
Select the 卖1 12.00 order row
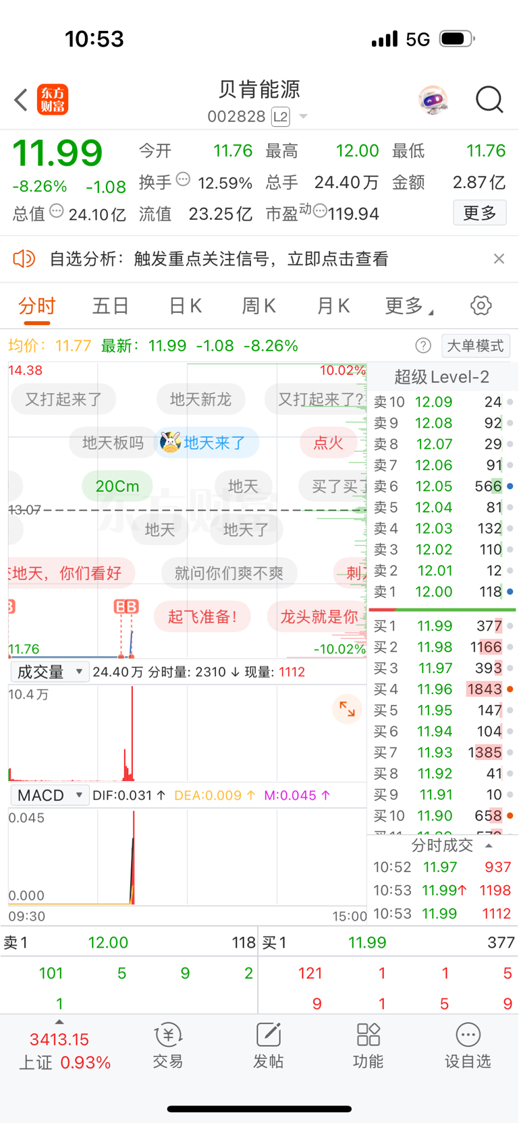(x=443, y=592)
